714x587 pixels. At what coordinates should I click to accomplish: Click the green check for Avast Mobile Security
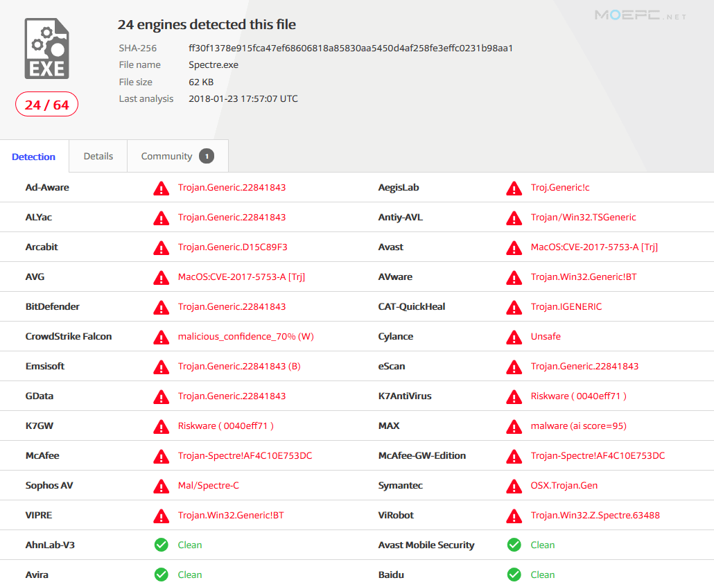514,545
